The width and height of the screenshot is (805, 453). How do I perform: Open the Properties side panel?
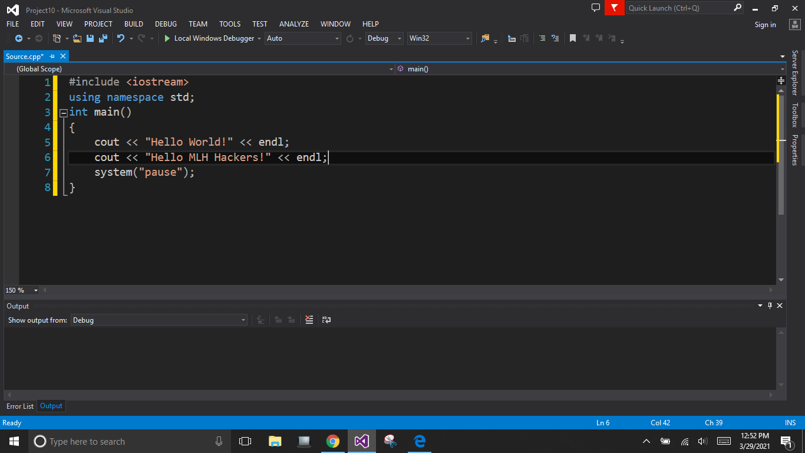tap(794, 150)
